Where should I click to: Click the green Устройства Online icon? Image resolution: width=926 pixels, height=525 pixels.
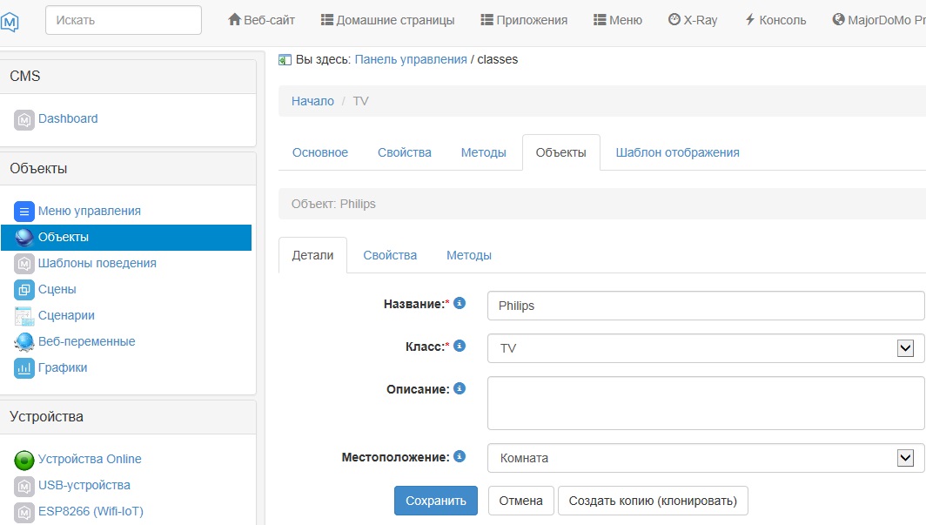click(x=24, y=460)
